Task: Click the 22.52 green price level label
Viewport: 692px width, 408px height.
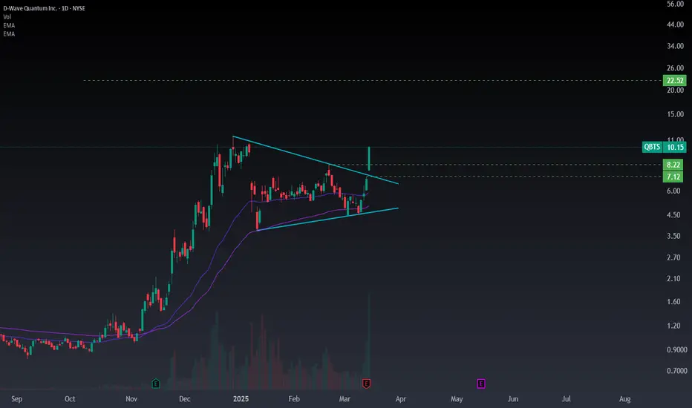Action: coord(675,80)
